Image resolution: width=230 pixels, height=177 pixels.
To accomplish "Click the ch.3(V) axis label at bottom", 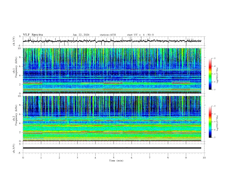I will tap(14, 148).
